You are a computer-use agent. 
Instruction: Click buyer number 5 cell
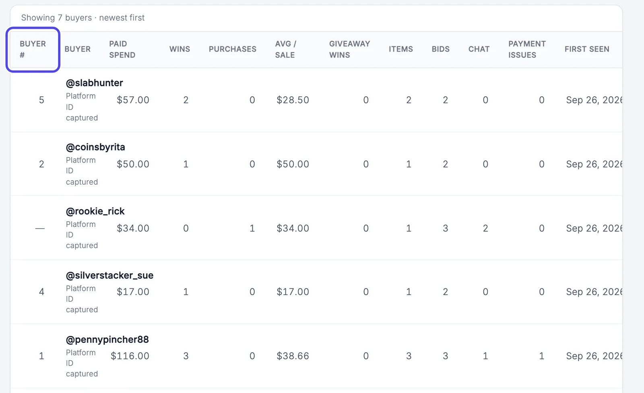coord(41,100)
